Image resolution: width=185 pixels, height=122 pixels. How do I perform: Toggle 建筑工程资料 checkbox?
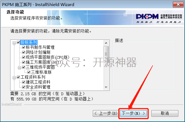tap(23, 82)
